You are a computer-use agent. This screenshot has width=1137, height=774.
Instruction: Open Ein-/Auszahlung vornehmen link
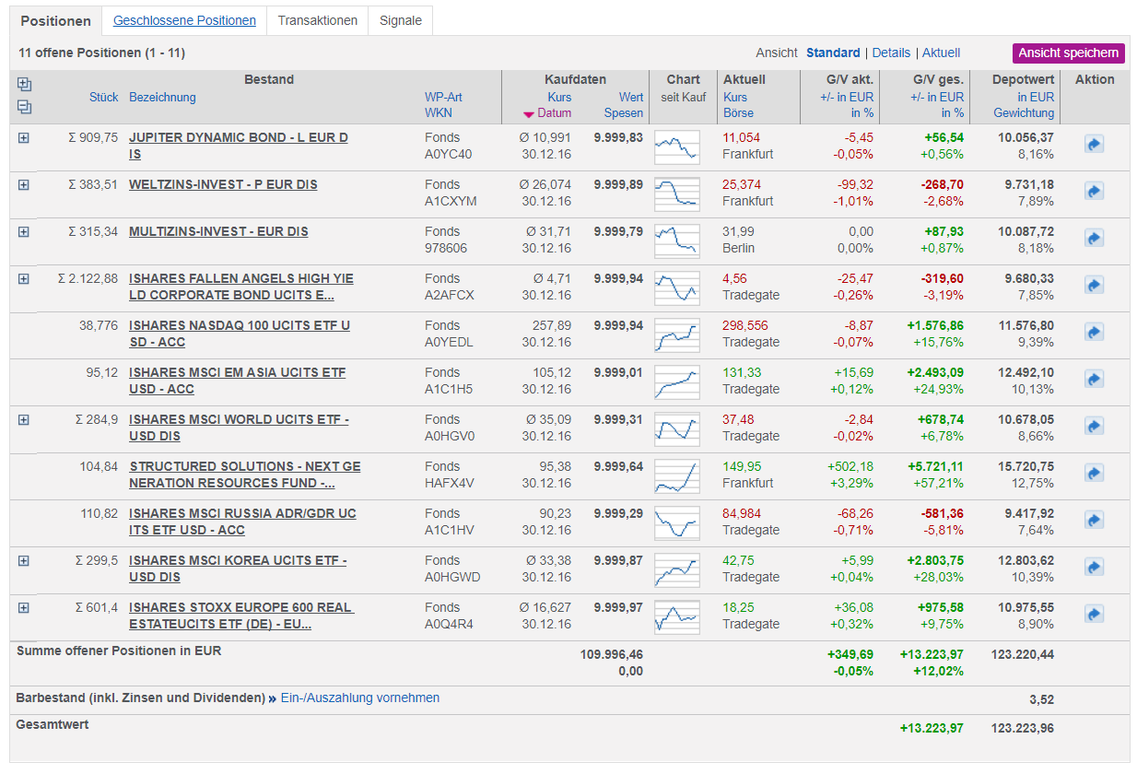click(x=360, y=698)
